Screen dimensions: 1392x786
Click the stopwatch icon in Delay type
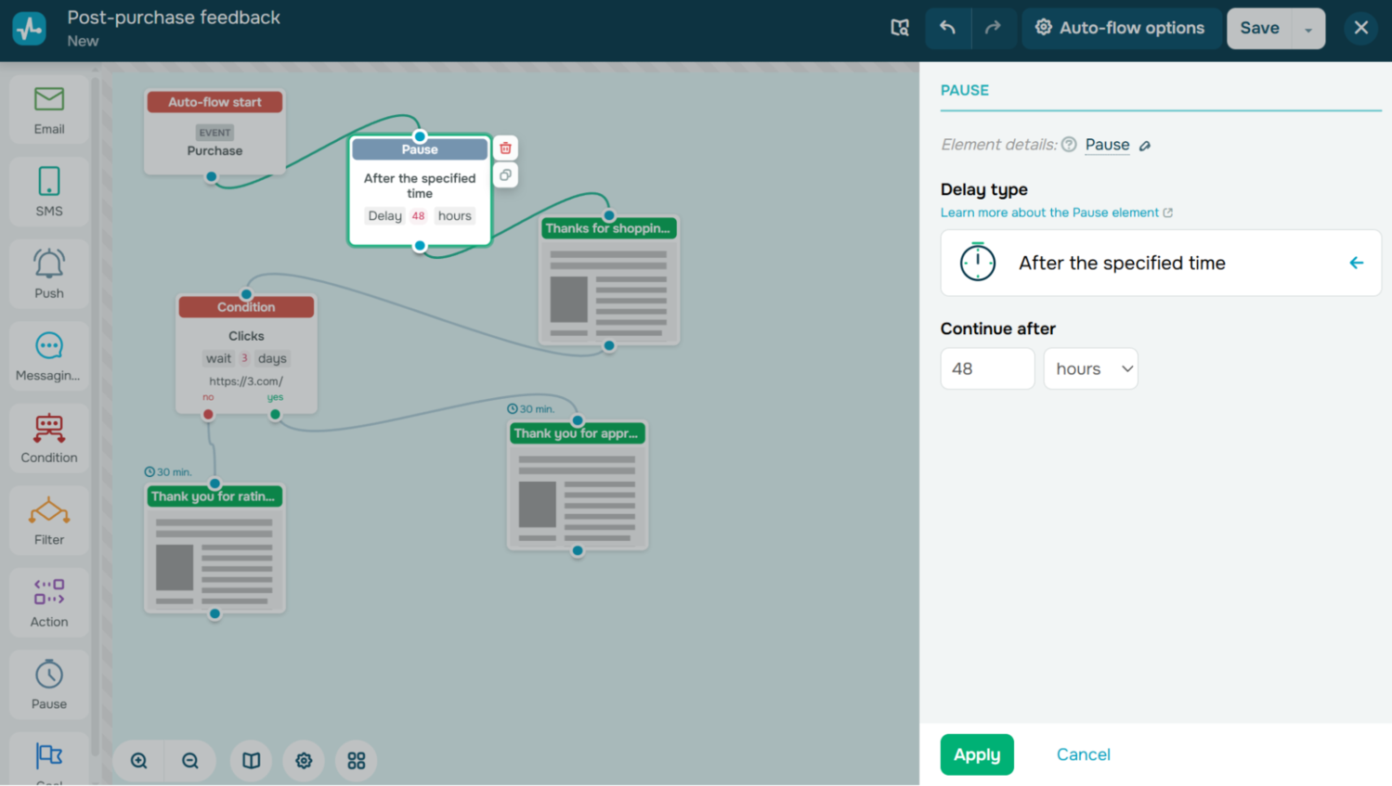[x=978, y=263]
